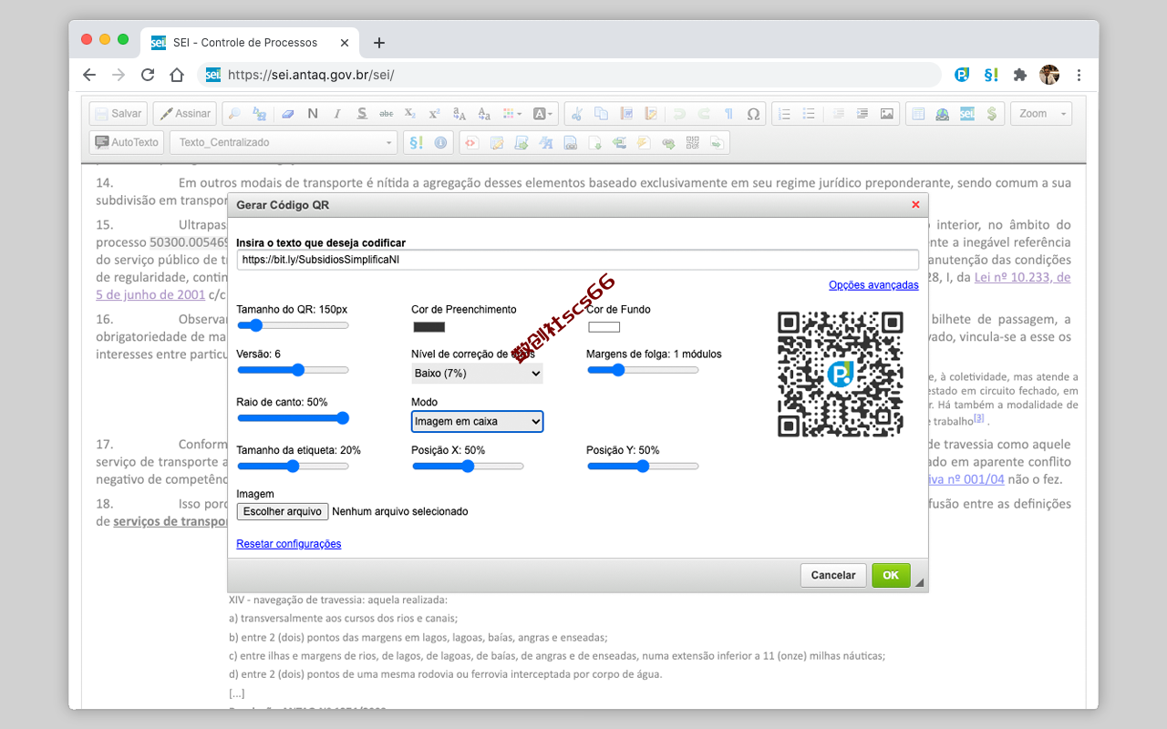Screen dimensions: 1167x729
Task: Adjust the Posição Y slider
Action: pos(643,467)
